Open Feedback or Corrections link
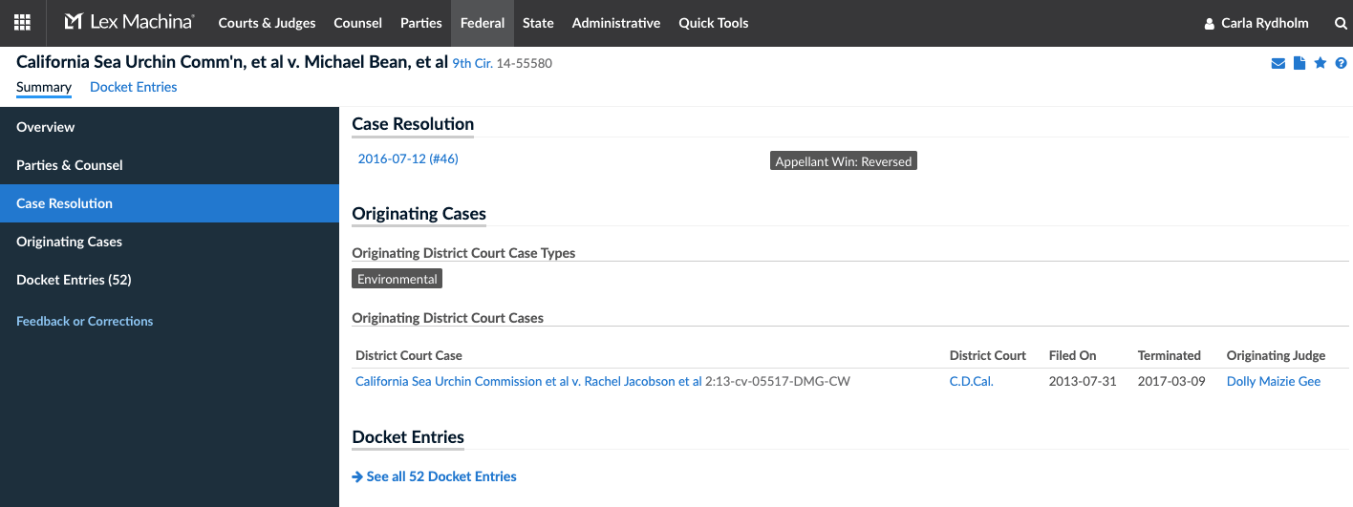Viewport: 1353px width, 507px height. (x=85, y=321)
